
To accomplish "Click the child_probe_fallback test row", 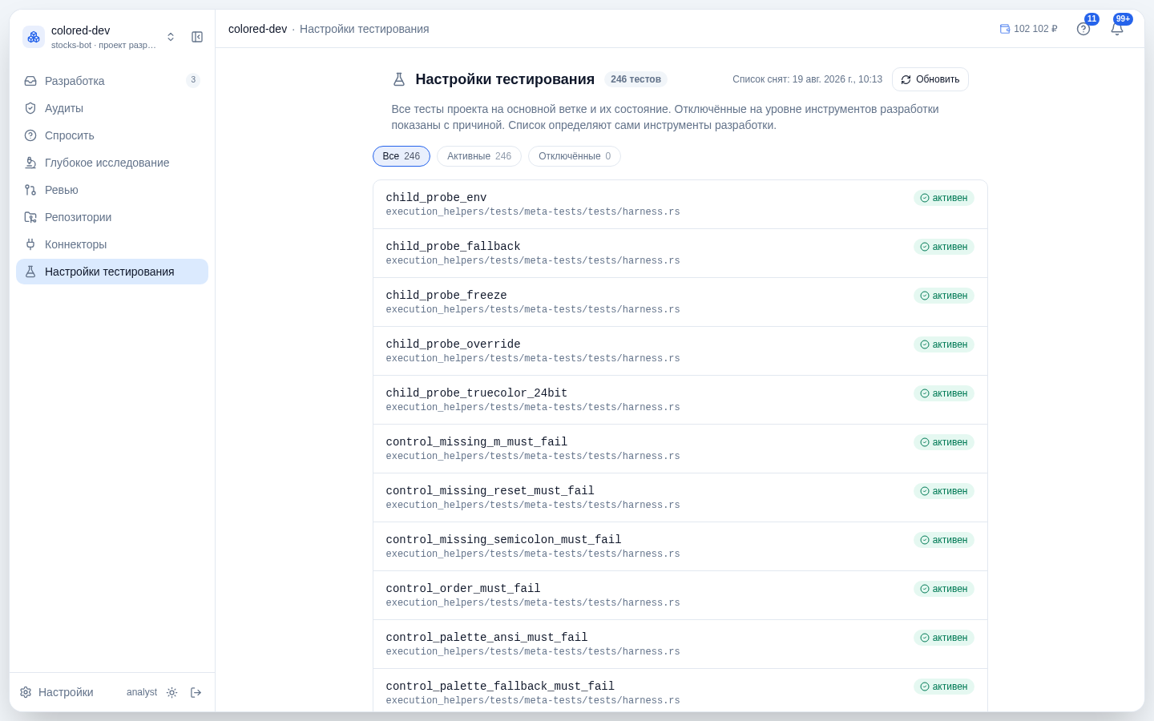I will (680, 253).
